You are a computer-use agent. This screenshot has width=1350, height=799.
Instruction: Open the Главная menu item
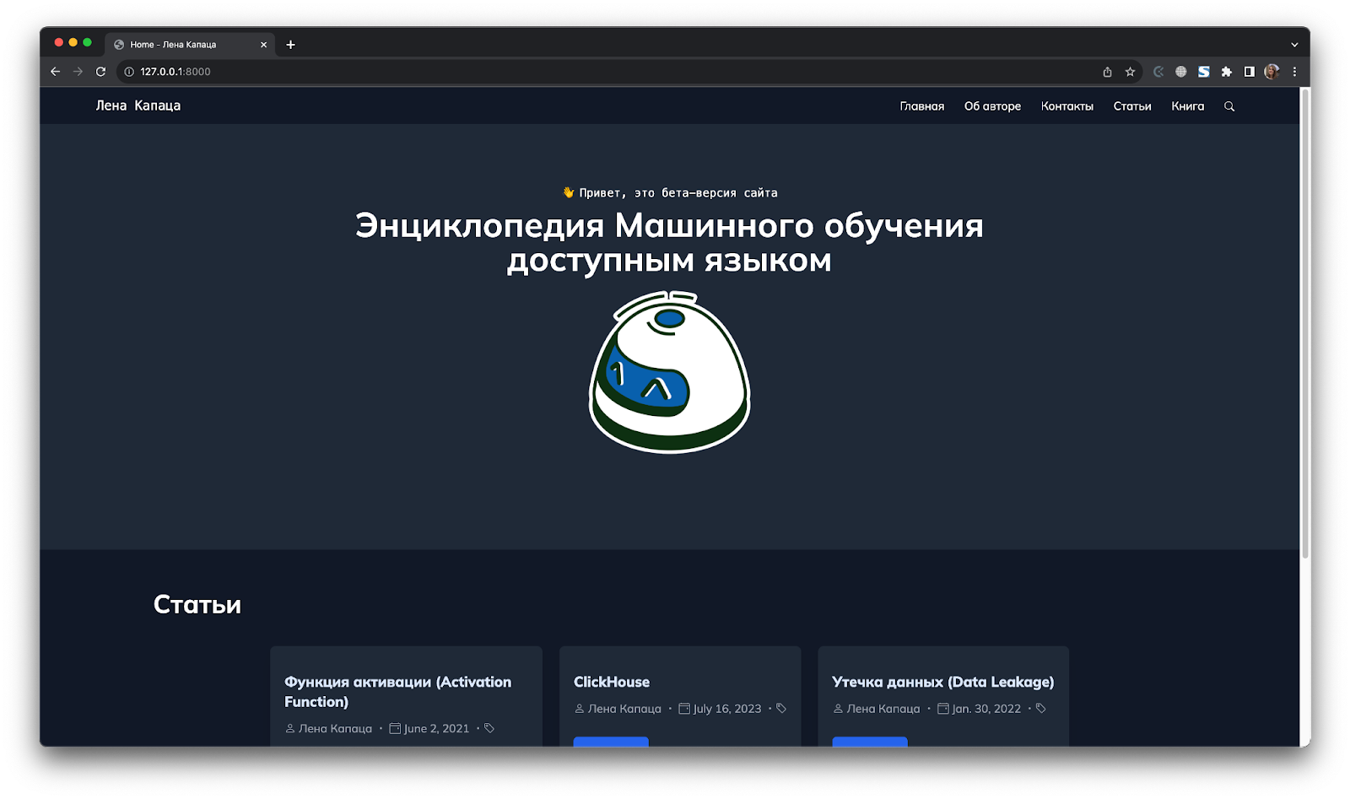coord(922,106)
